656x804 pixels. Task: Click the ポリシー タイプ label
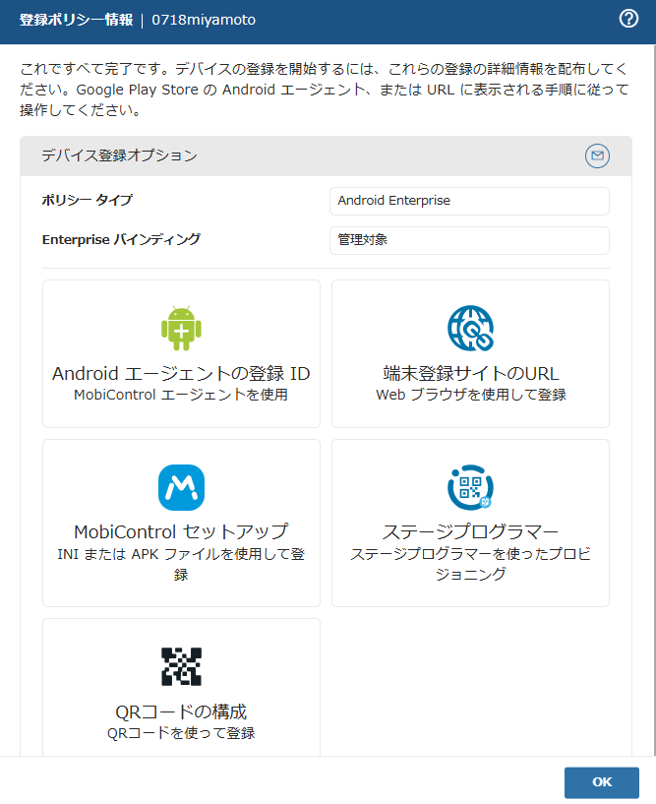click(88, 200)
